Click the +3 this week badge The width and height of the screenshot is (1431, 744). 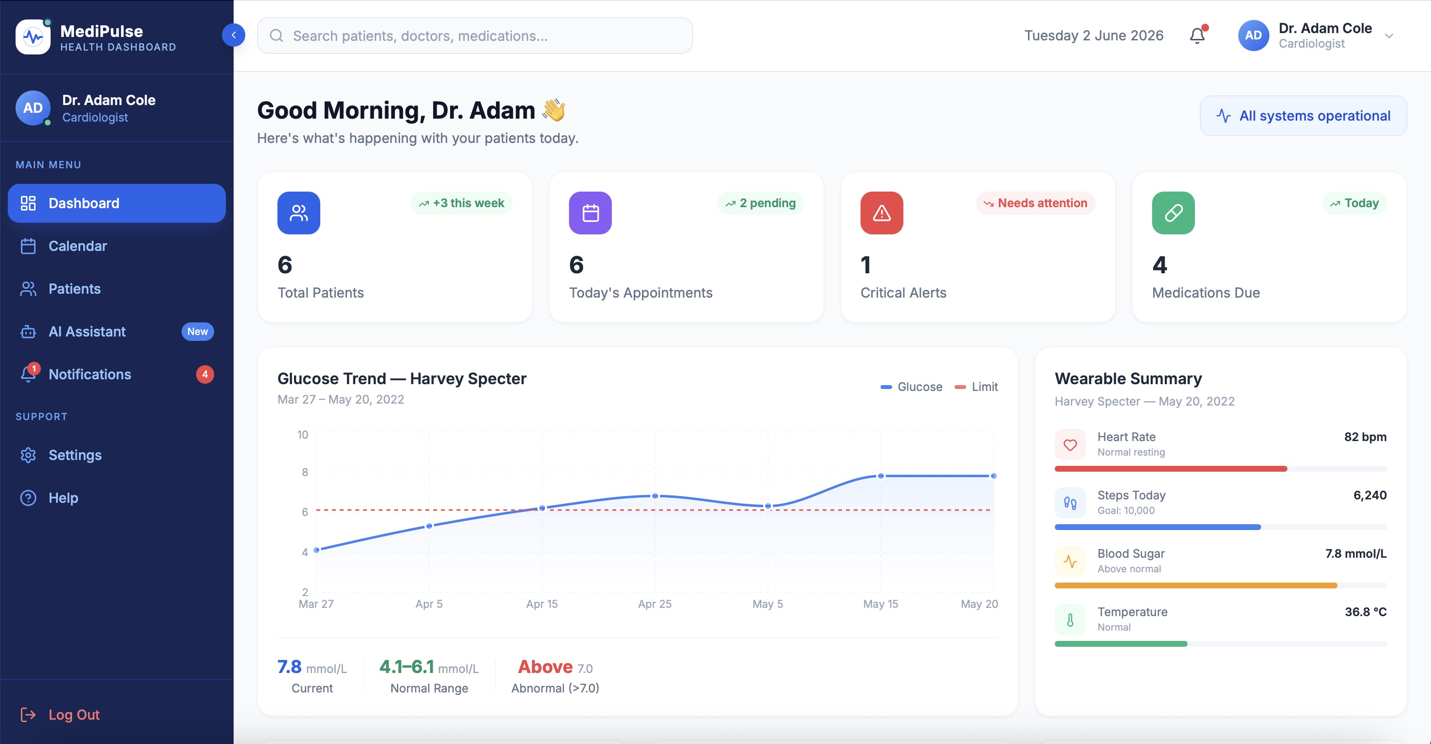point(461,203)
